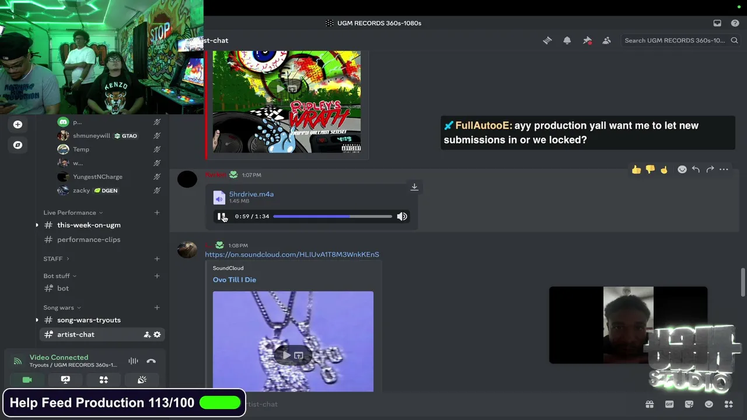
Task: Turn off the camera
Action: 27,380
